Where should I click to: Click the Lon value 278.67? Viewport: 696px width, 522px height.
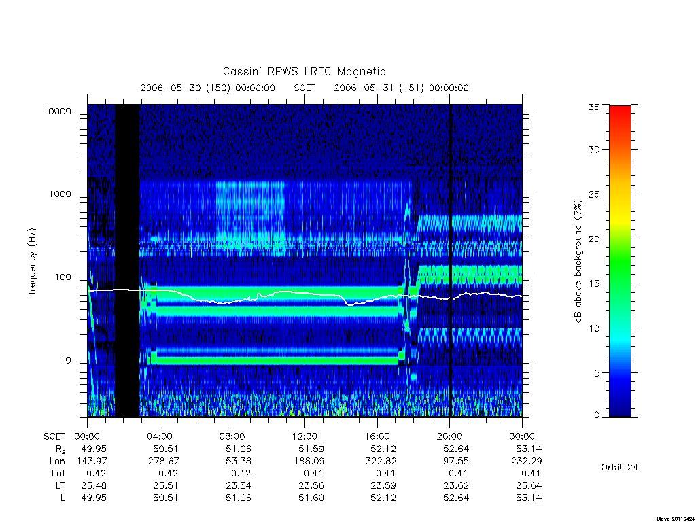pyautogui.click(x=163, y=462)
